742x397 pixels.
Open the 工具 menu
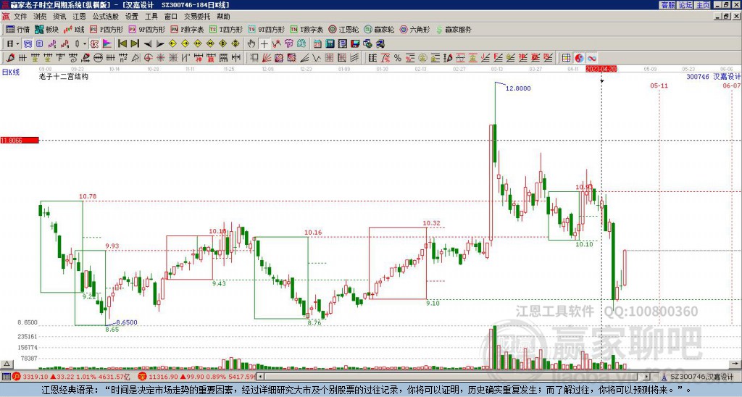[151, 17]
